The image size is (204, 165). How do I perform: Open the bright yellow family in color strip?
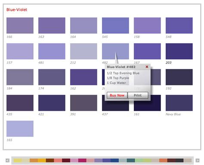(18, 160)
